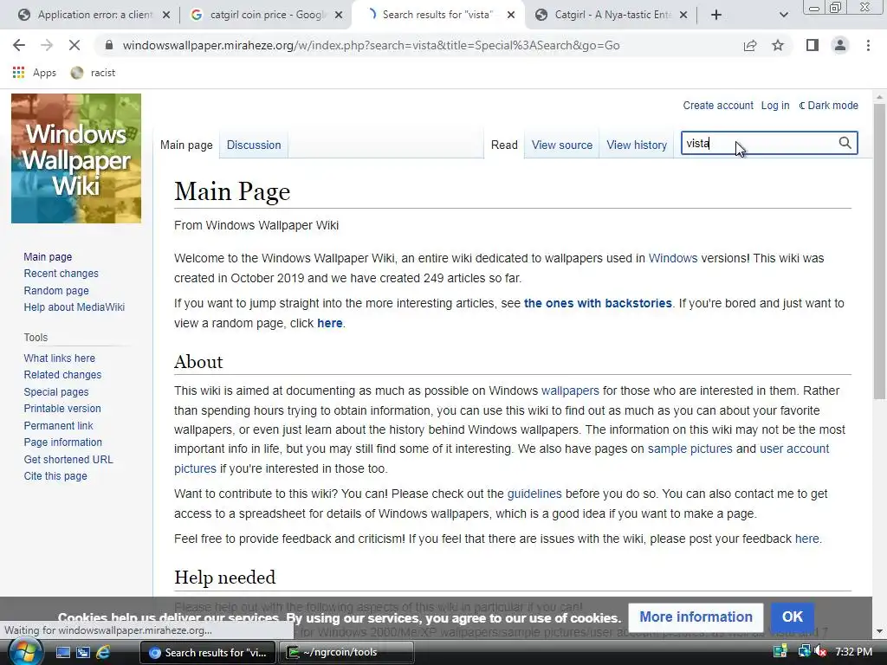Open a new browser tab with plus

[x=716, y=15]
